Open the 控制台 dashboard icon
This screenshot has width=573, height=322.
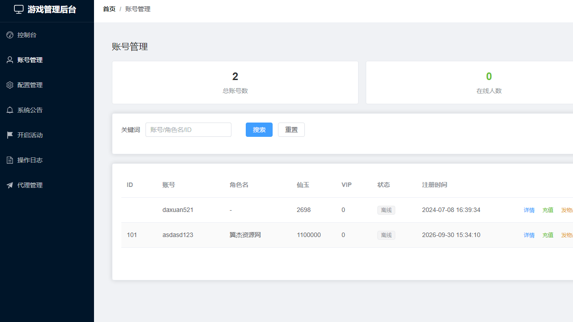tap(10, 35)
